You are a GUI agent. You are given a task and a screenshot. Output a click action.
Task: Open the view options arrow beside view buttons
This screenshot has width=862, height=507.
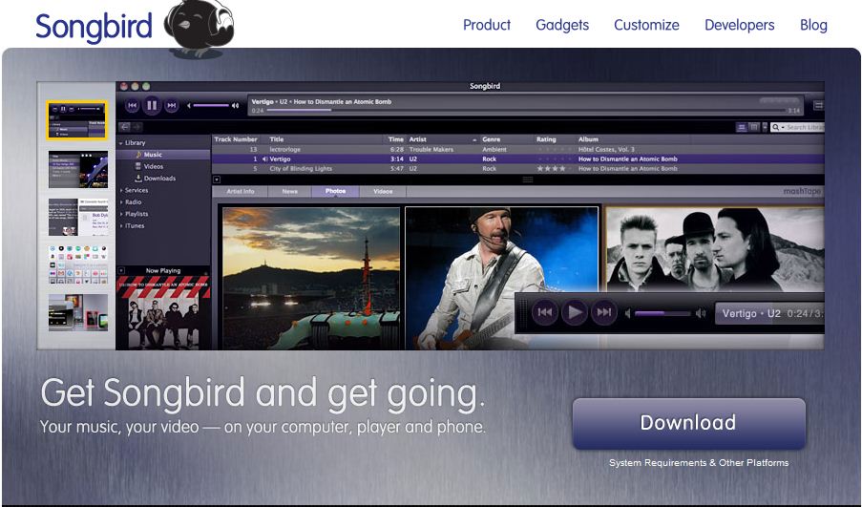pos(764,127)
